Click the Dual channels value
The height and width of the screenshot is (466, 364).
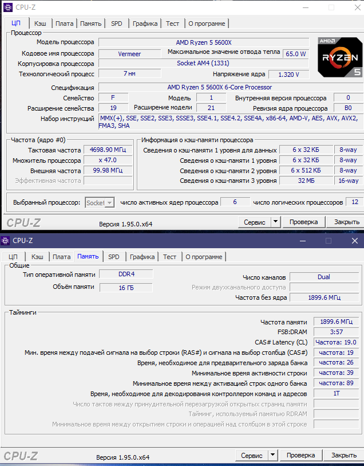pos(324,277)
